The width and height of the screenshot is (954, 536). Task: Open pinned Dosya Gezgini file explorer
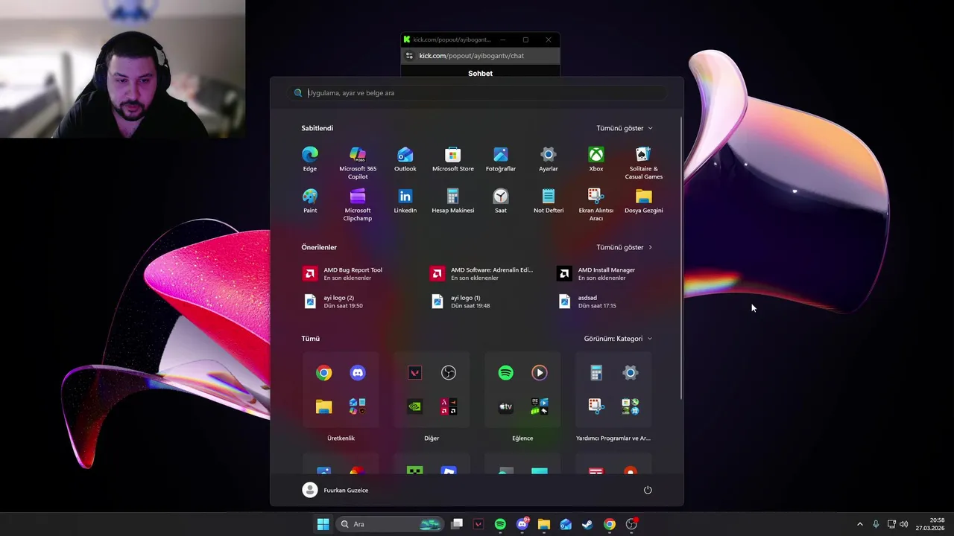coord(644,201)
